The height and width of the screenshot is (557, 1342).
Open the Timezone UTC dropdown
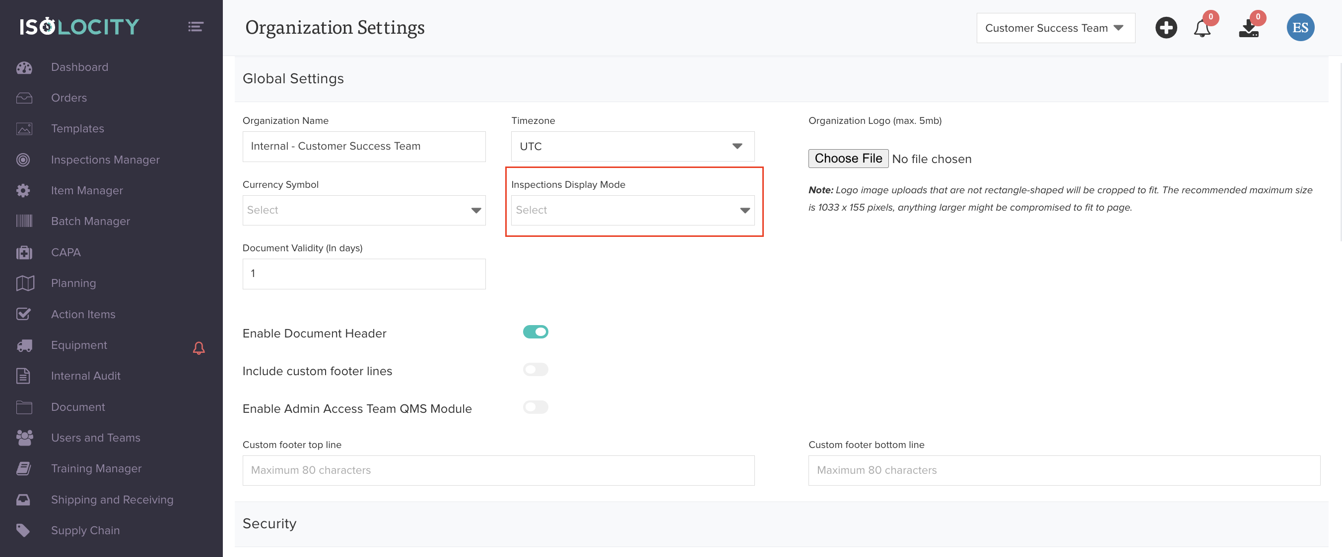pos(632,147)
